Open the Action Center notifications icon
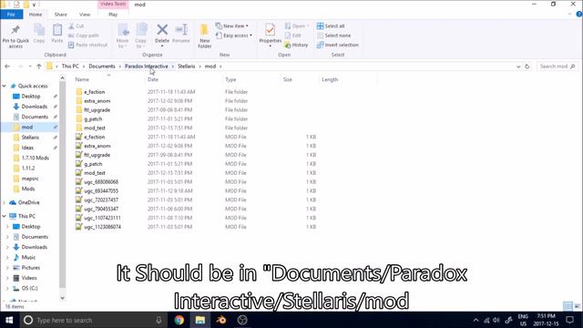 click(569, 320)
